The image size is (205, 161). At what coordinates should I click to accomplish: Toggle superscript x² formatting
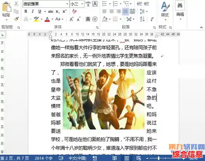pyautogui.click(x=64, y=11)
